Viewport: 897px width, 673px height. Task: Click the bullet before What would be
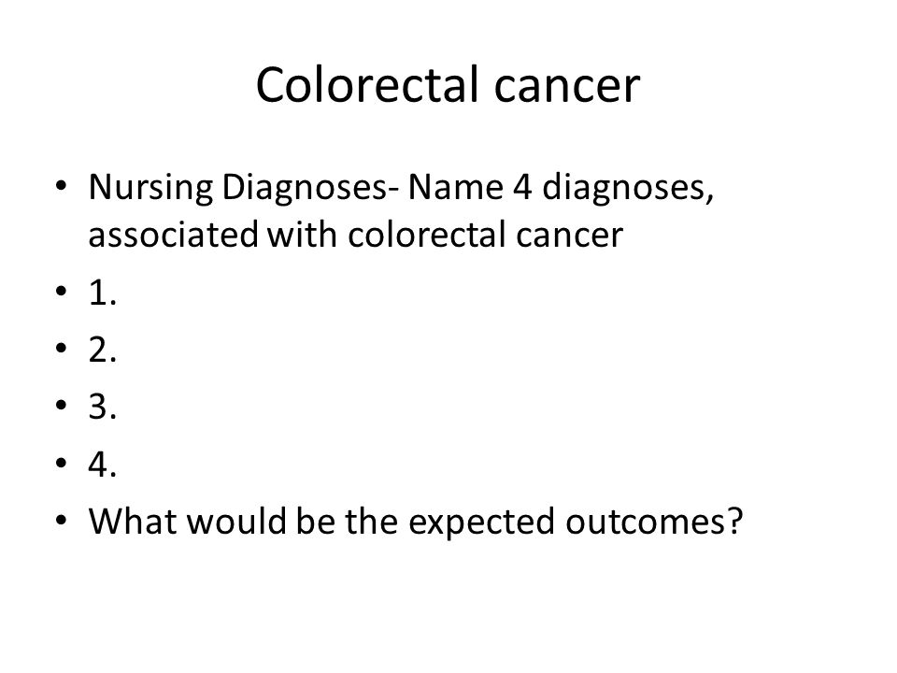coord(62,520)
